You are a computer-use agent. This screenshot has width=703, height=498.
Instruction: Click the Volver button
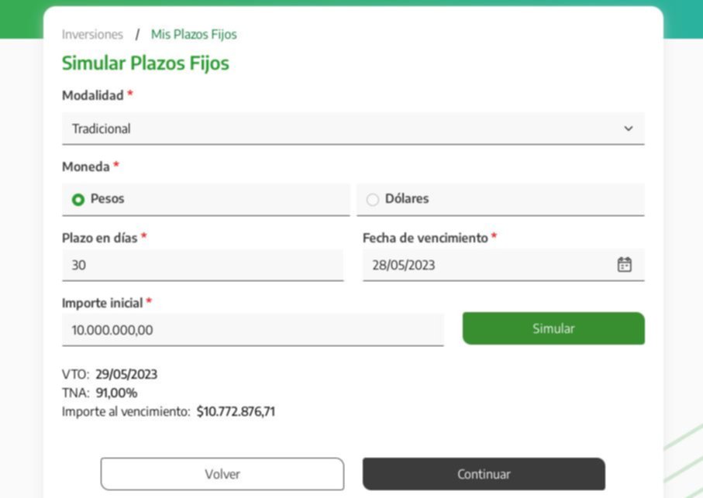click(x=222, y=474)
